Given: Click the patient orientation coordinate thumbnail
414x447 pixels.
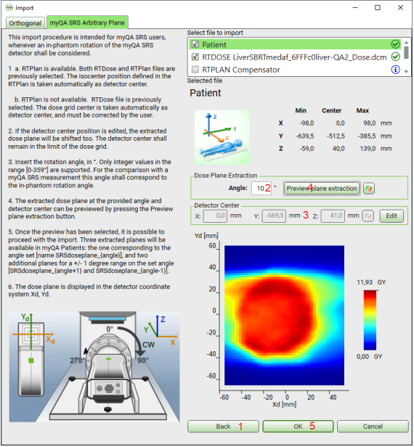Looking at the screenshot, I should coord(222,137).
